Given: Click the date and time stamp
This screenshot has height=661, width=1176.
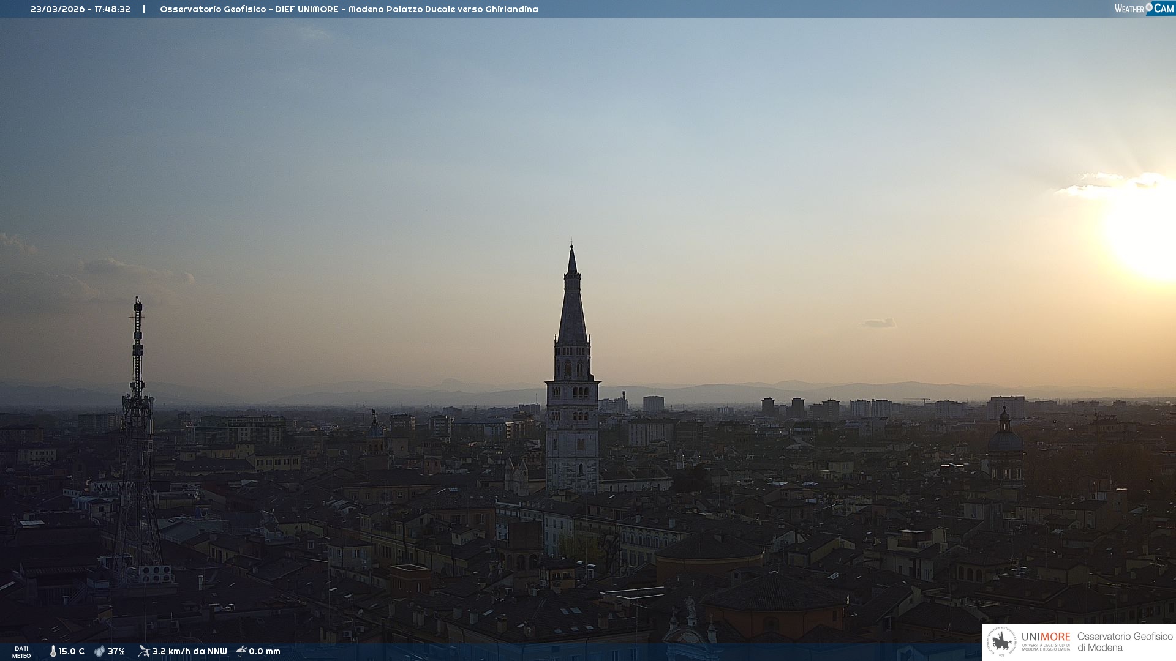Looking at the screenshot, I should click(80, 9).
